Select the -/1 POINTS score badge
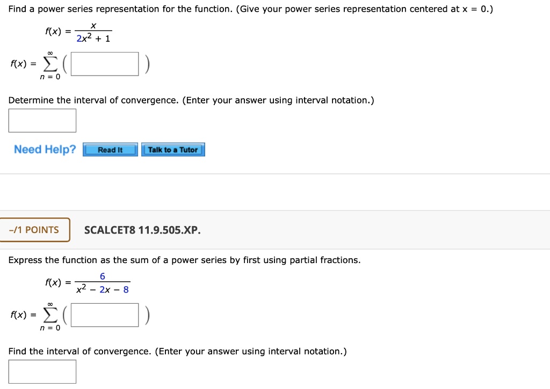 [x=34, y=229]
